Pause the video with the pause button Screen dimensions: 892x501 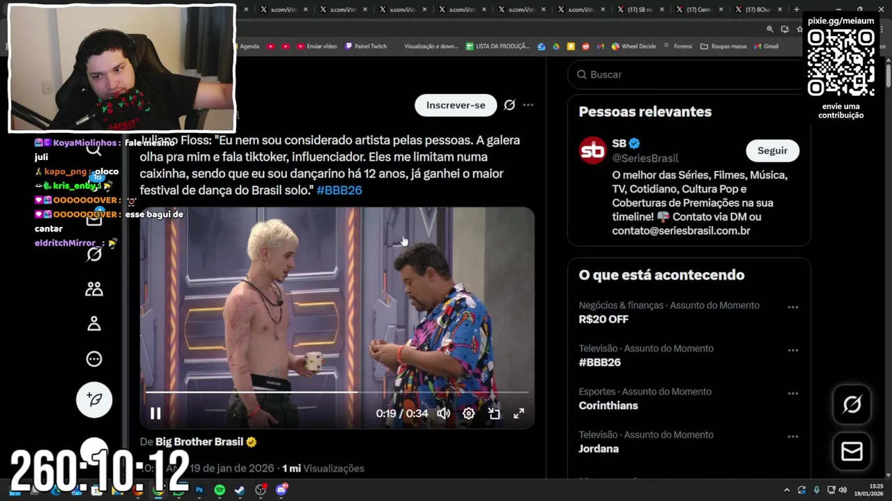point(155,413)
